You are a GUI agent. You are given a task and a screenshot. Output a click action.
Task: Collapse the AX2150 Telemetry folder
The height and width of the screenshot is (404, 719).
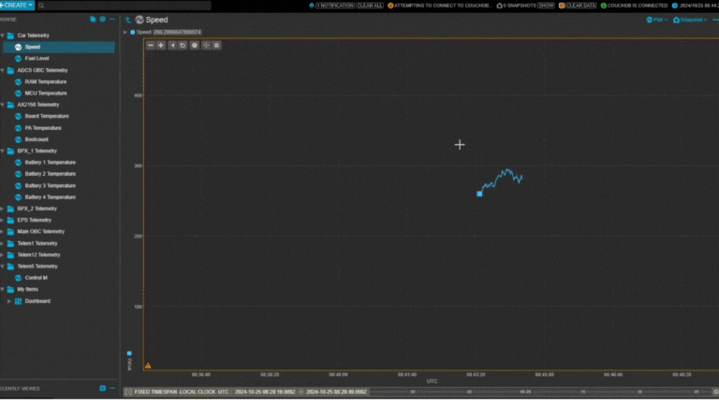3,105
